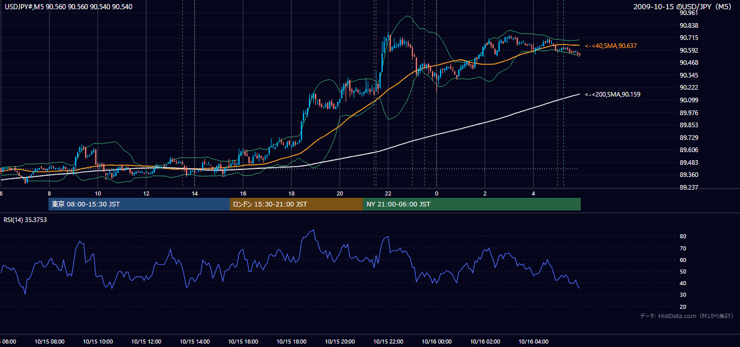Open the データ: HistData.com source credit
The image size is (740, 347).
pyautogui.click(x=687, y=316)
